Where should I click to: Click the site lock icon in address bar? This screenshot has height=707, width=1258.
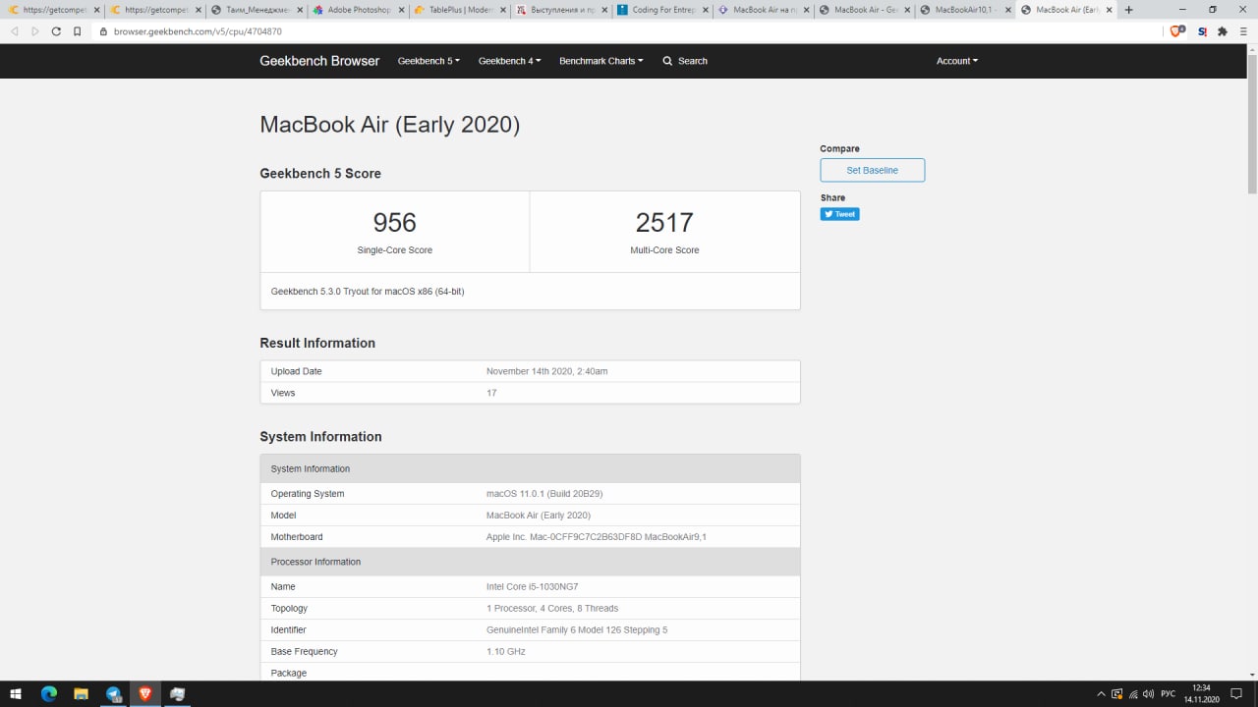(x=104, y=31)
